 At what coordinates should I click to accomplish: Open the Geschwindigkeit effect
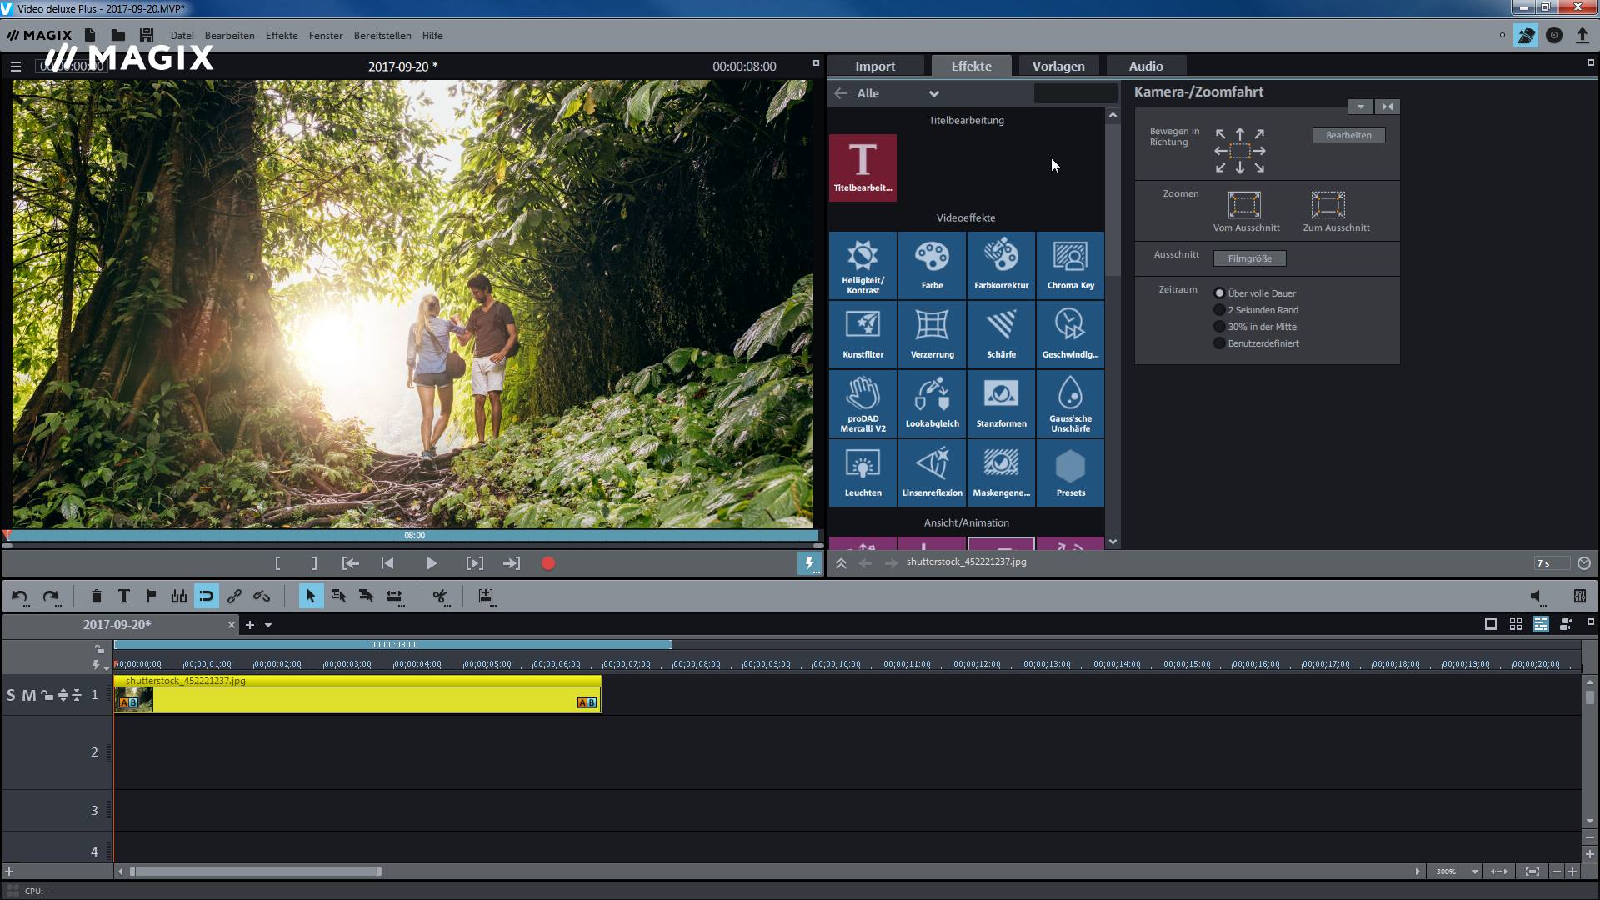1070,334
